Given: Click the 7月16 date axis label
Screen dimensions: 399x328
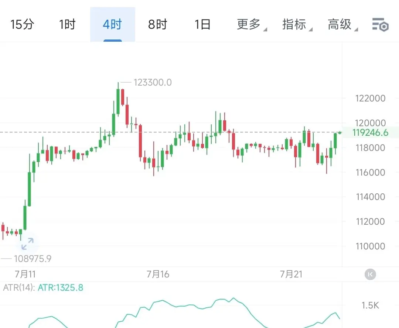Looking at the screenshot, I should coord(158,275).
